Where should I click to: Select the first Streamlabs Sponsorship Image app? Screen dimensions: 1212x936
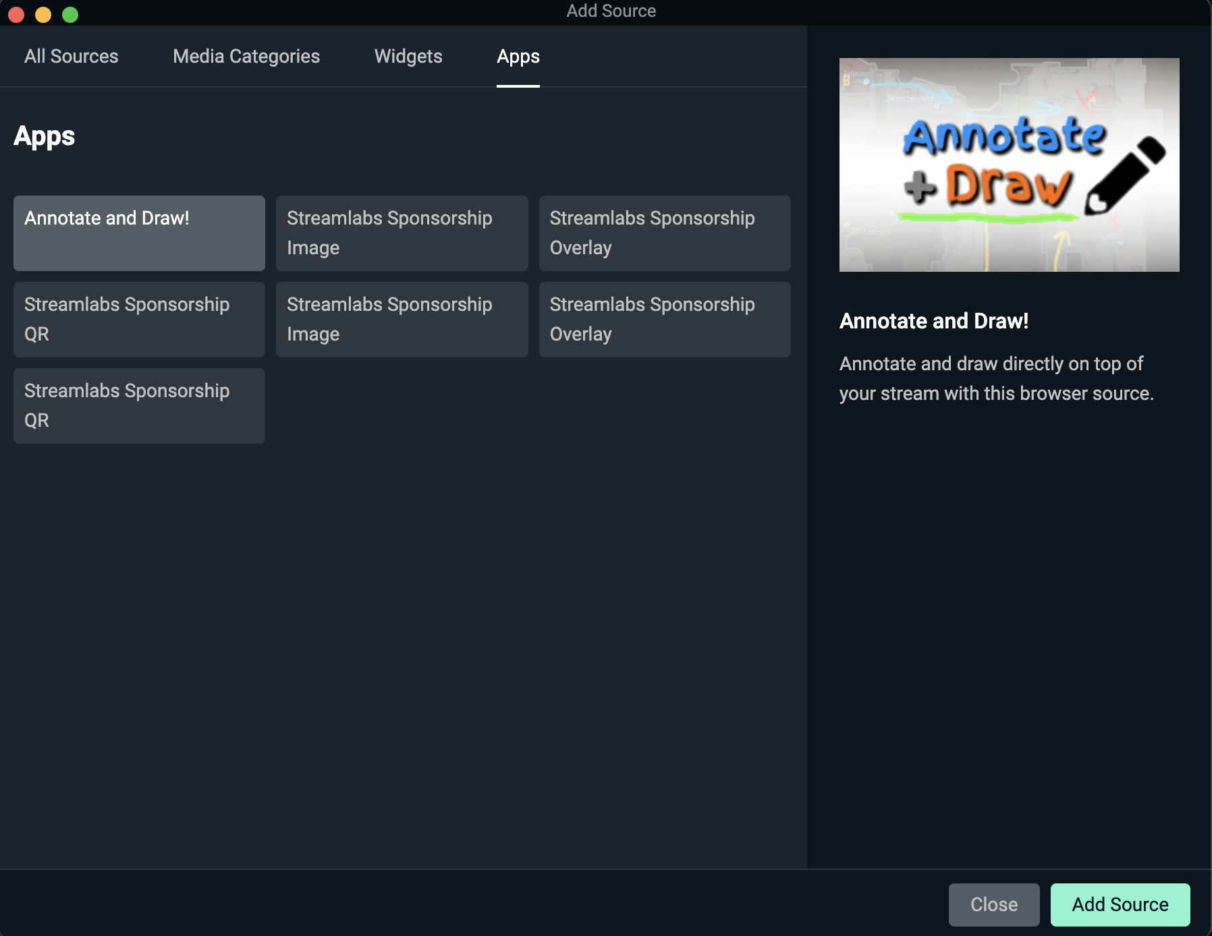(x=402, y=233)
